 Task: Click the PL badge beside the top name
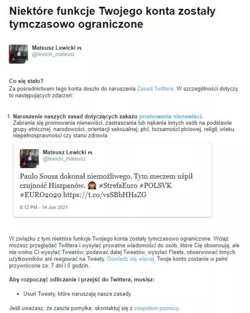click(x=80, y=48)
